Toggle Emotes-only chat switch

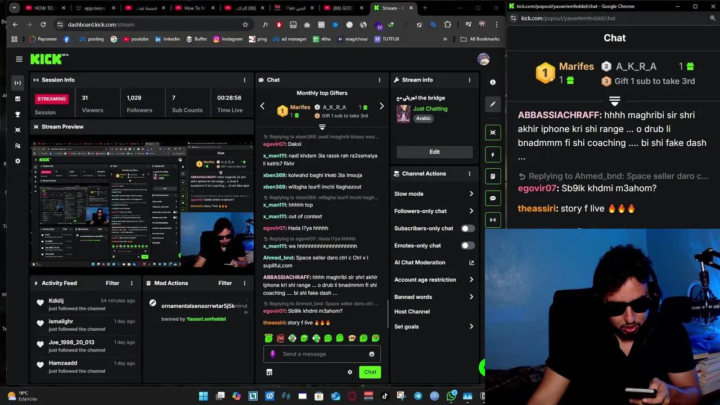[467, 245]
